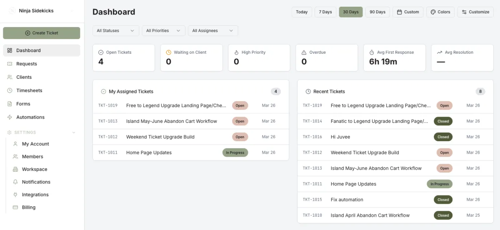Click the Clients people icon
The height and width of the screenshot is (230, 500).
10,77
